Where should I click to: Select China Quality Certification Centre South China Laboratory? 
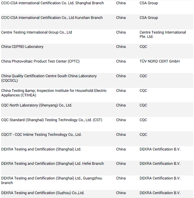[49, 78]
